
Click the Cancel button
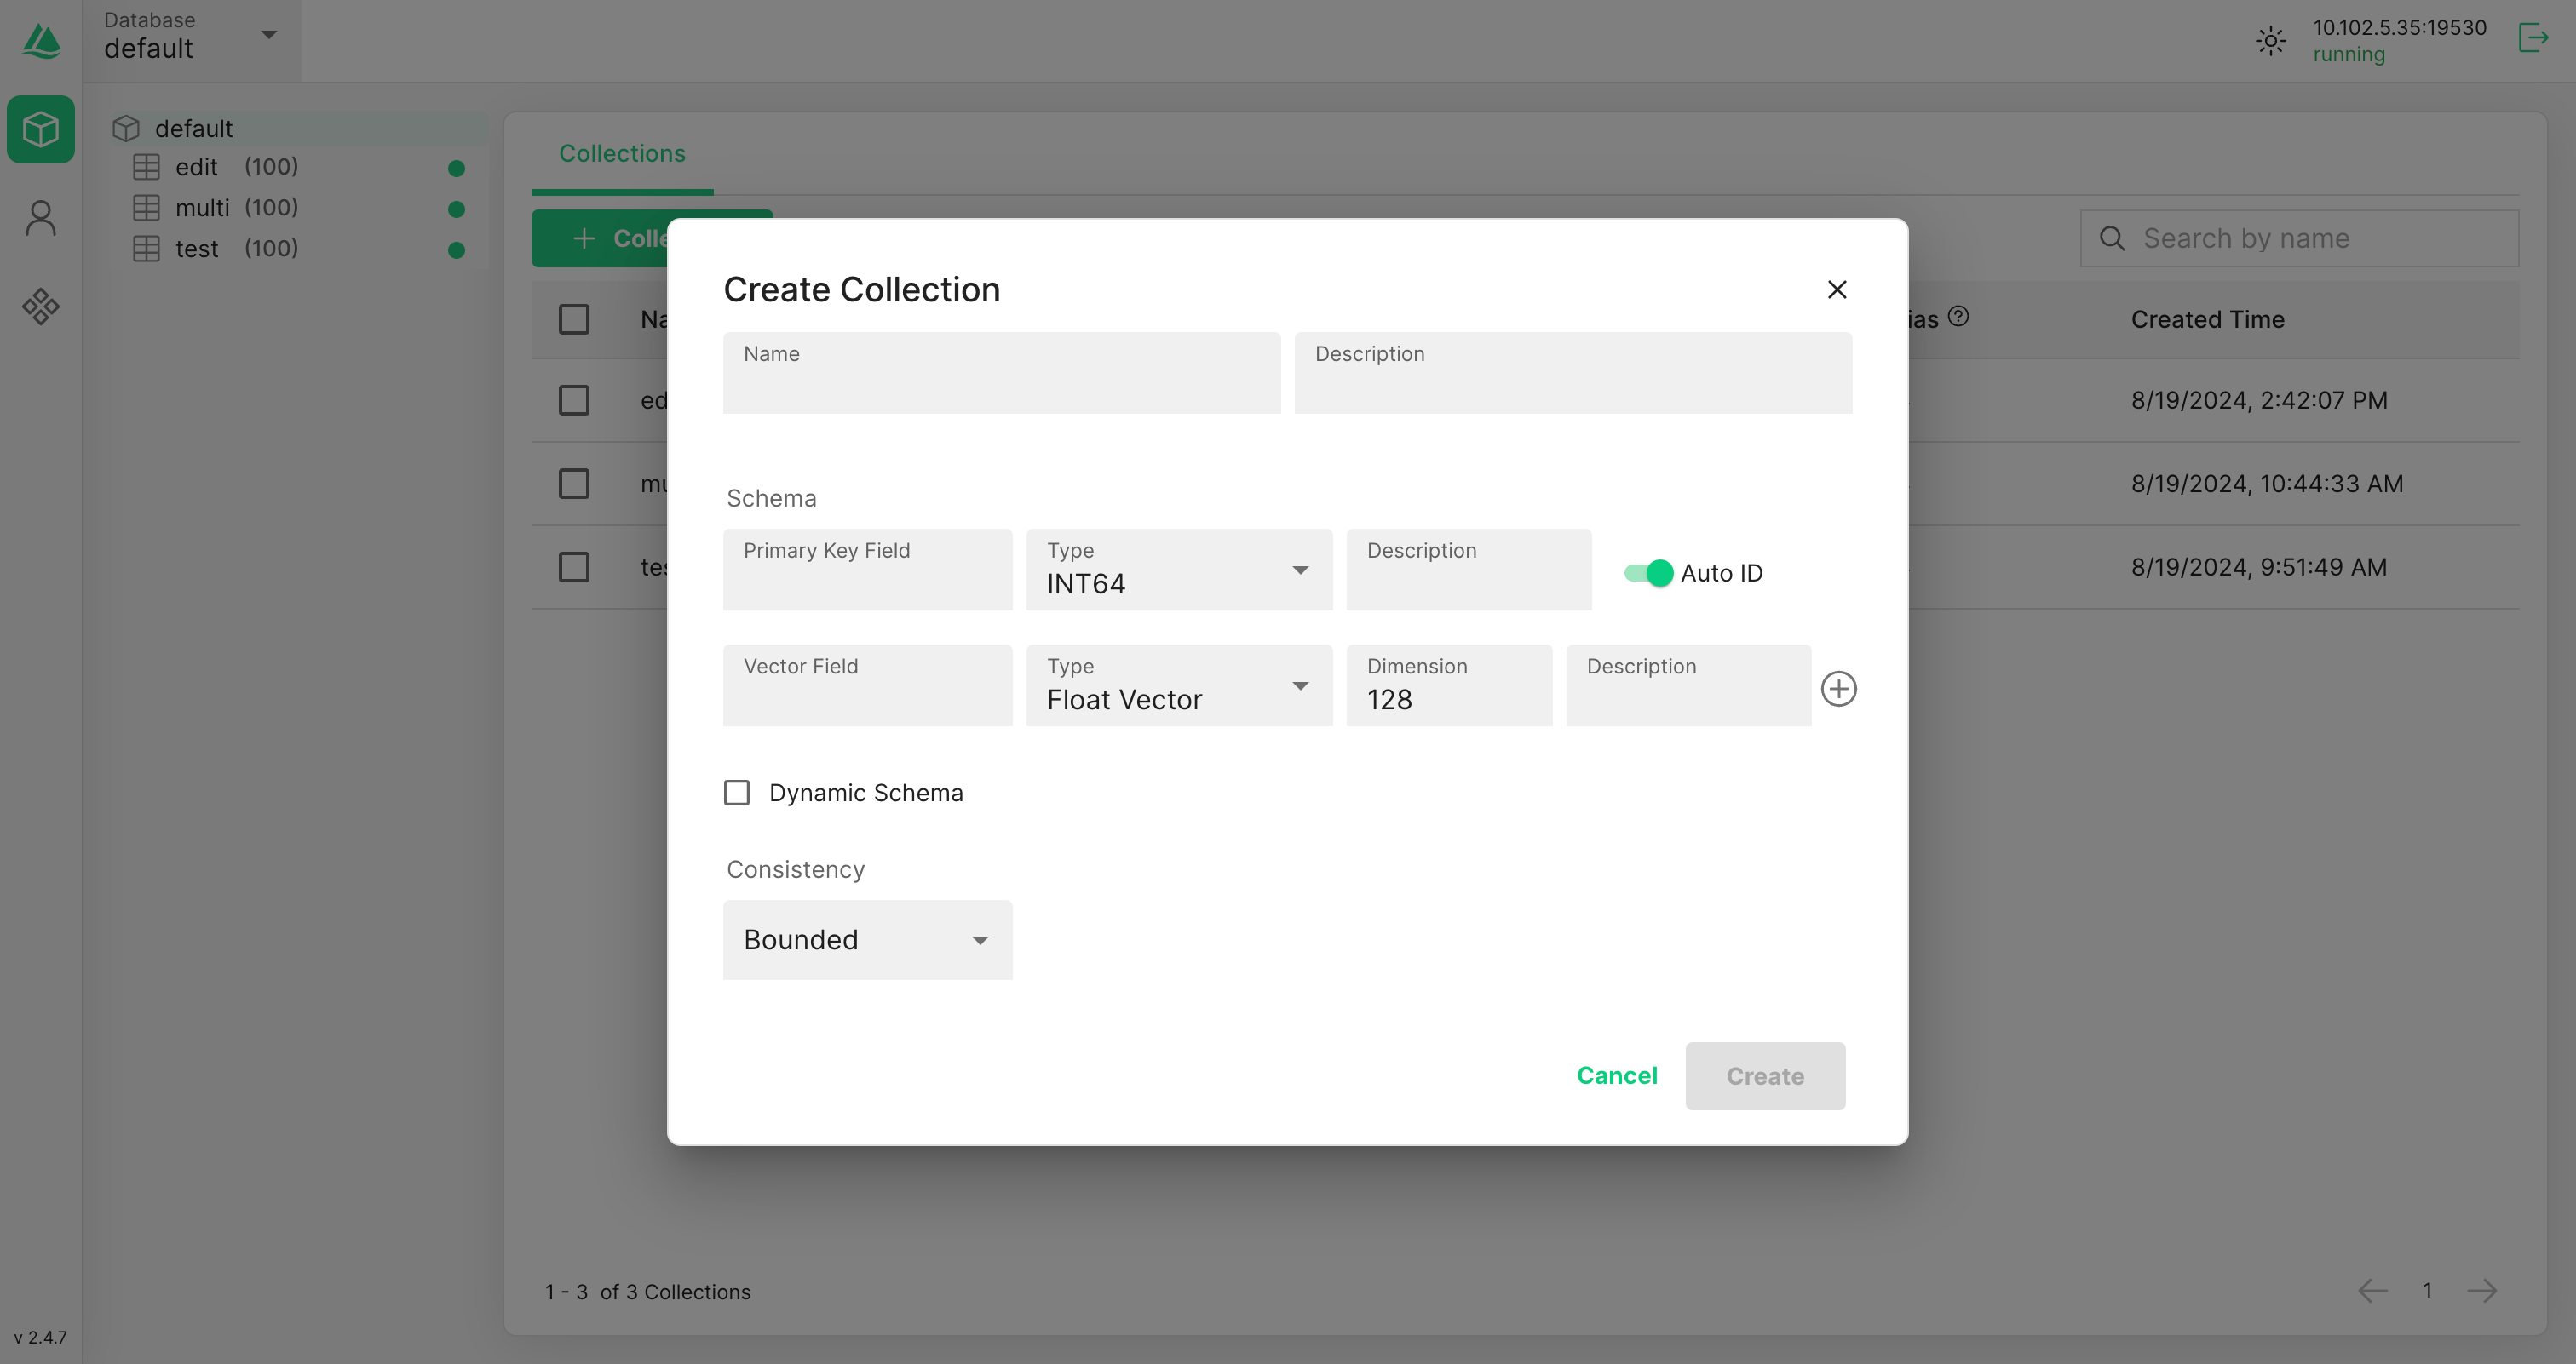pyautogui.click(x=1617, y=1075)
